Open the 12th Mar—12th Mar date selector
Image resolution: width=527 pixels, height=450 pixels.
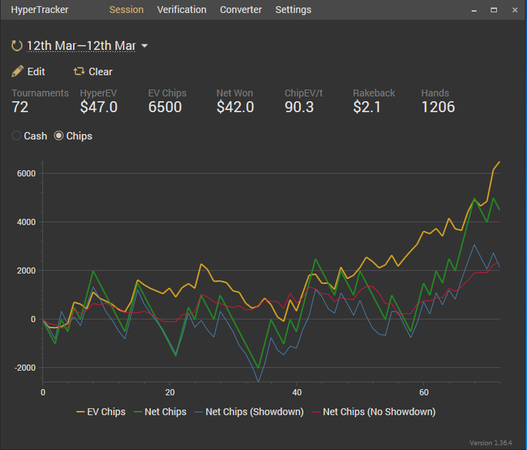tap(81, 45)
